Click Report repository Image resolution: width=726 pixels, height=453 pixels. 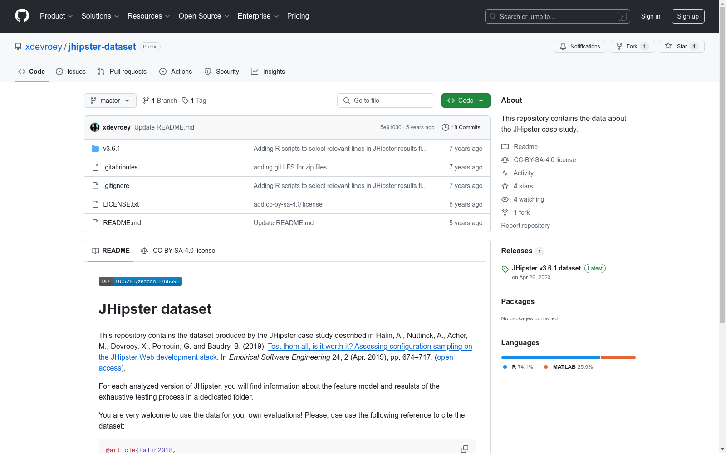tap(525, 226)
